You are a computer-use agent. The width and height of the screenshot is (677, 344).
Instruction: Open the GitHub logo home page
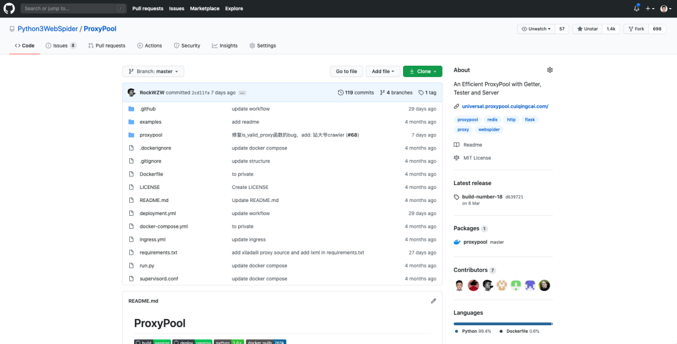[x=9, y=8]
